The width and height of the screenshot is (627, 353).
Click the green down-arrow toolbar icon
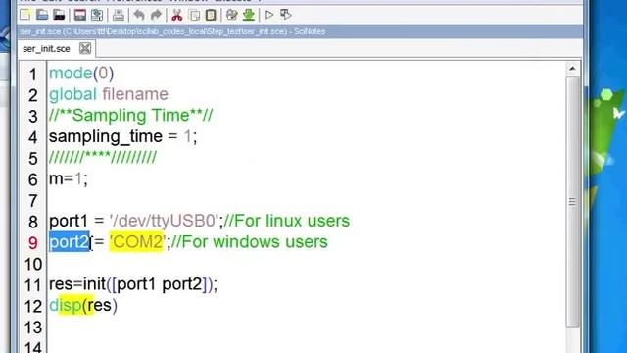click(x=248, y=15)
